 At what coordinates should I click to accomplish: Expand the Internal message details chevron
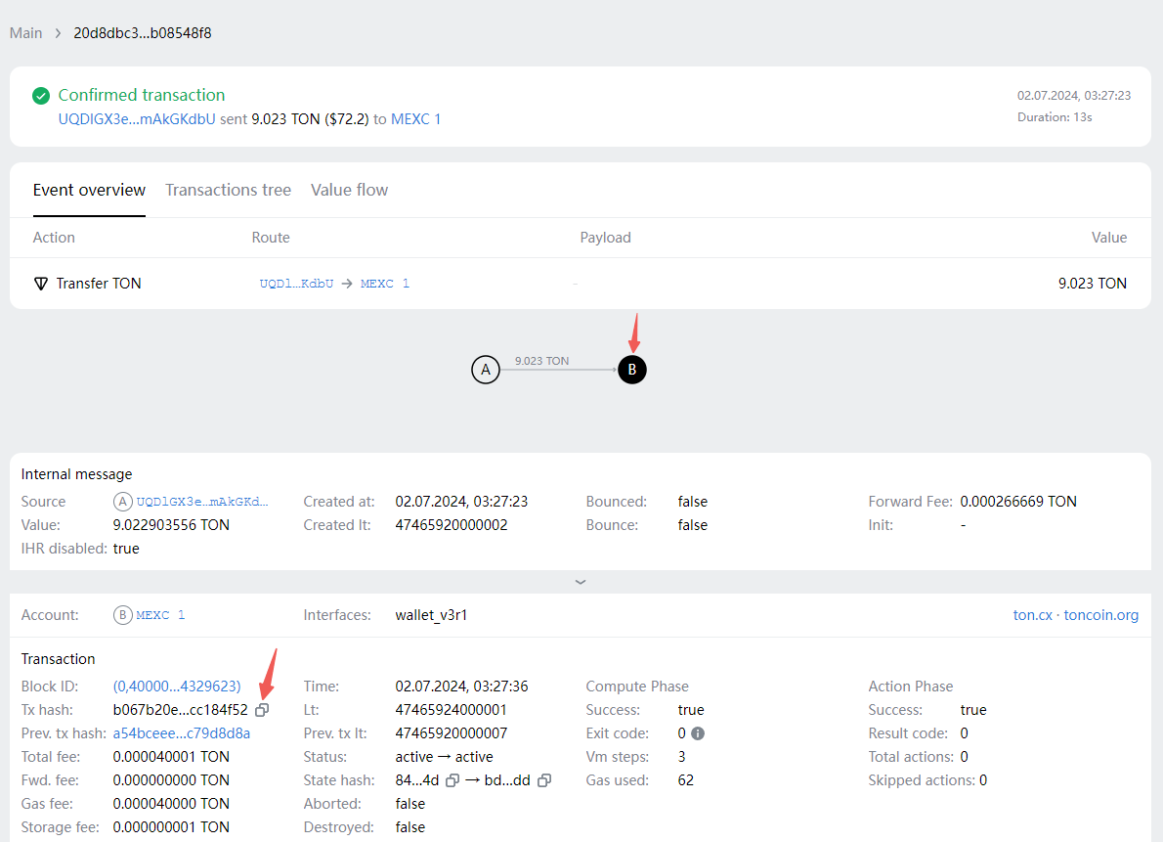(x=581, y=582)
